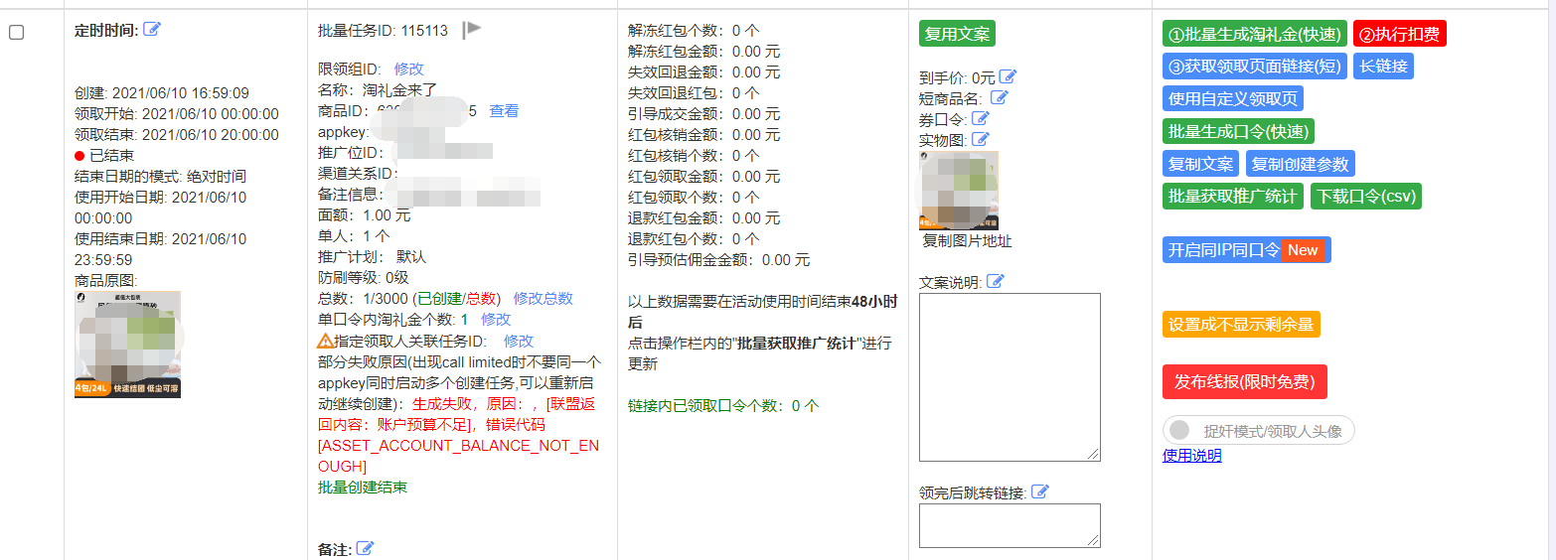
Task: Edit the 定时时间 scheduled time icon
Action: 152,29
